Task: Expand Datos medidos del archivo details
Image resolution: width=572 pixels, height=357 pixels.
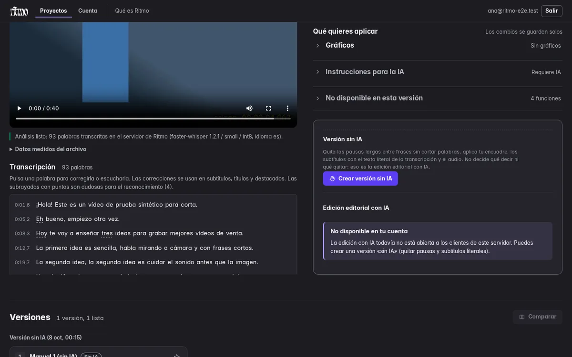Action: (48, 149)
